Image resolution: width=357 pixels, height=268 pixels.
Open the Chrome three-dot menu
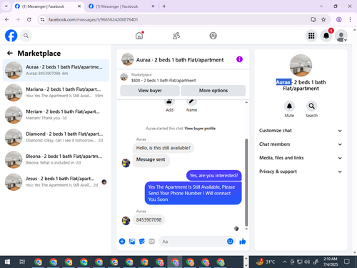coord(350,19)
